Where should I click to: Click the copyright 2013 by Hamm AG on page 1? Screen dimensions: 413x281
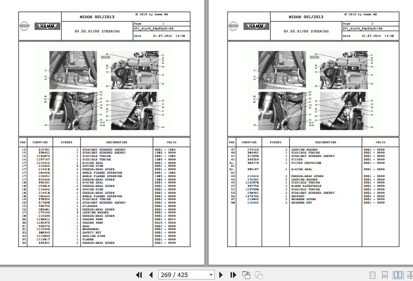[x=152, y=14]
